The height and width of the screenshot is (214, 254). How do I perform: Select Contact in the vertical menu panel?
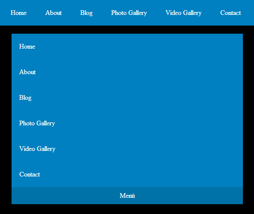pyautogui.click(x=127, y=174)
